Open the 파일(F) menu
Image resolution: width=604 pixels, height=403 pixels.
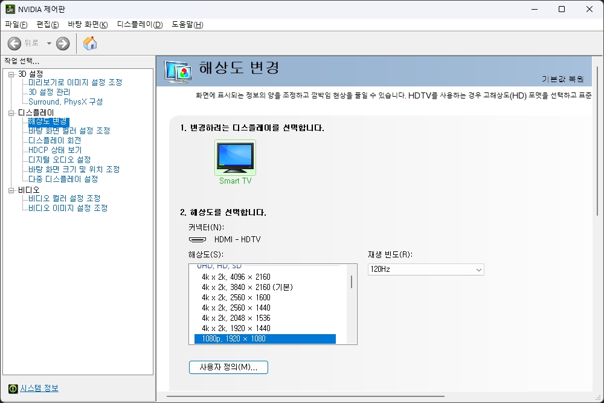(x=16, y=25)
